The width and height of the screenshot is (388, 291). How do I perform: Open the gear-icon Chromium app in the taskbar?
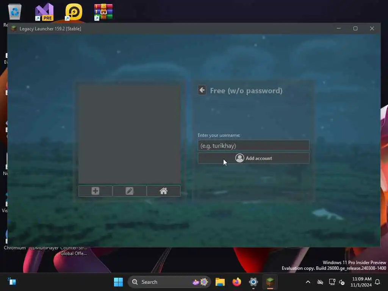253,282
